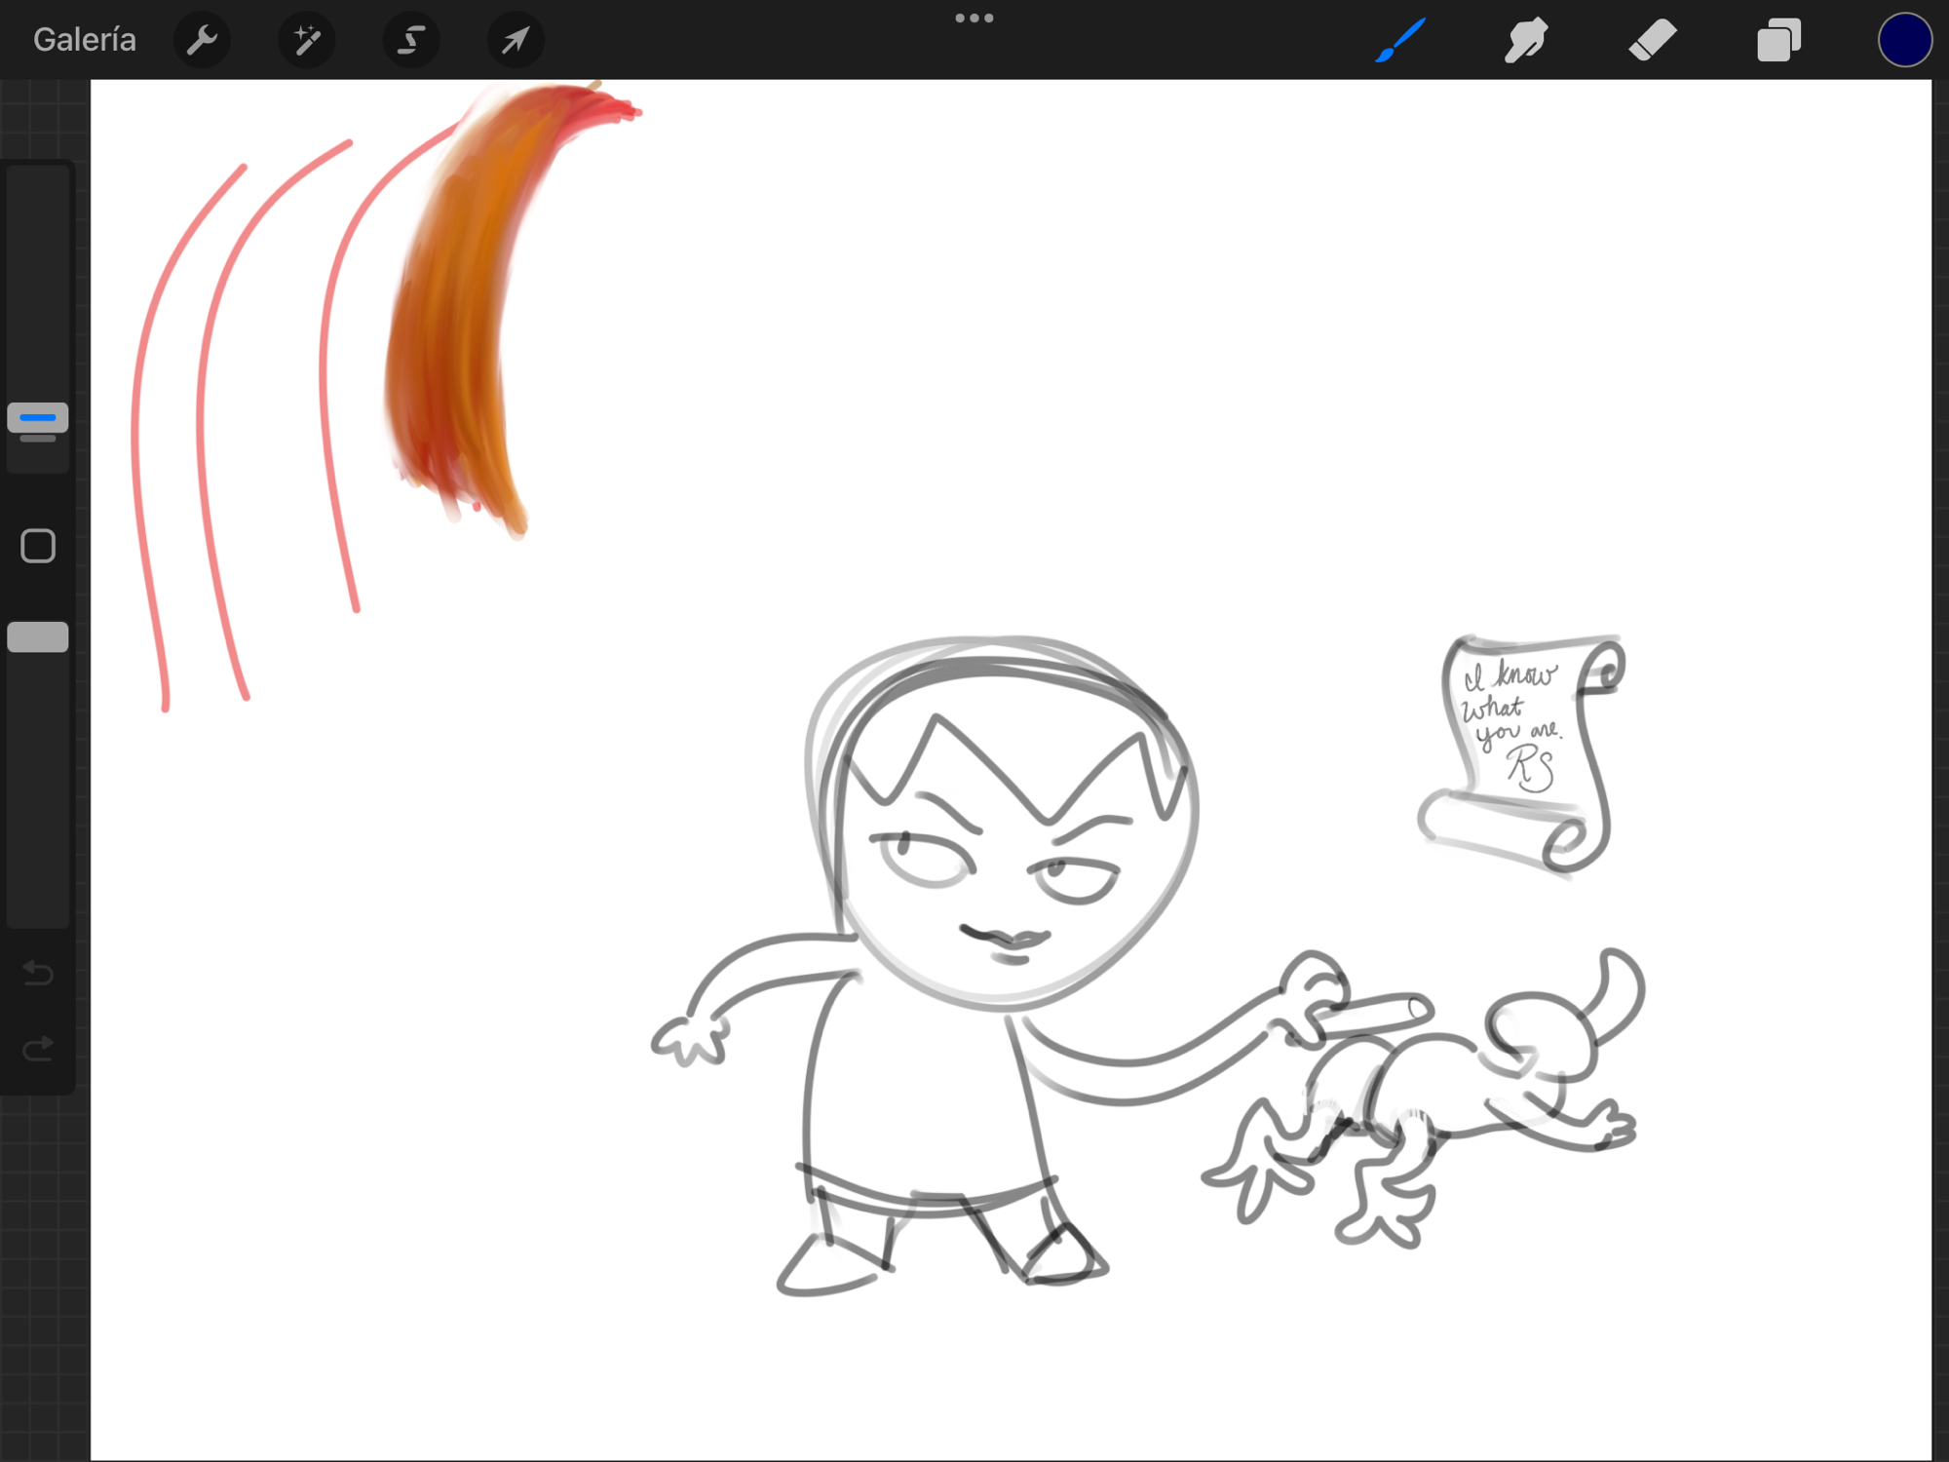
Task: Open the Actions wrench menu
Action: (x=202, y=40)
